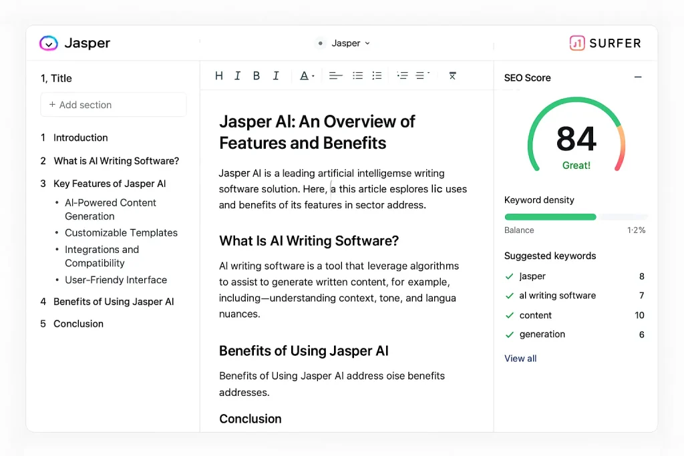Open the text color dropdown arrow

tap(312, 75)
